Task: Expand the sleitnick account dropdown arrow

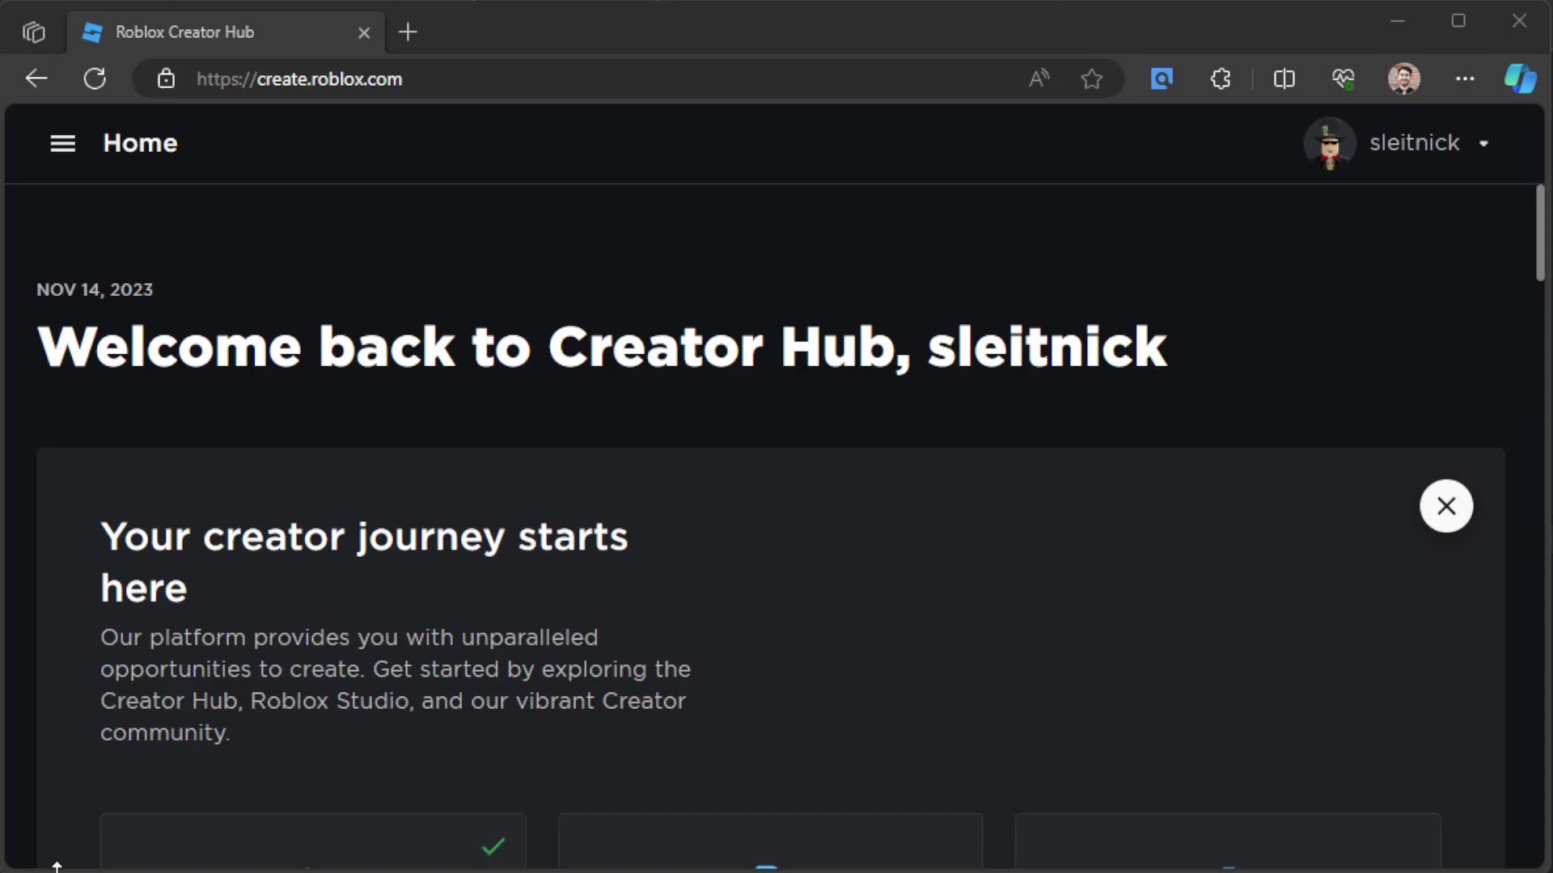Action: (1483, 143)
